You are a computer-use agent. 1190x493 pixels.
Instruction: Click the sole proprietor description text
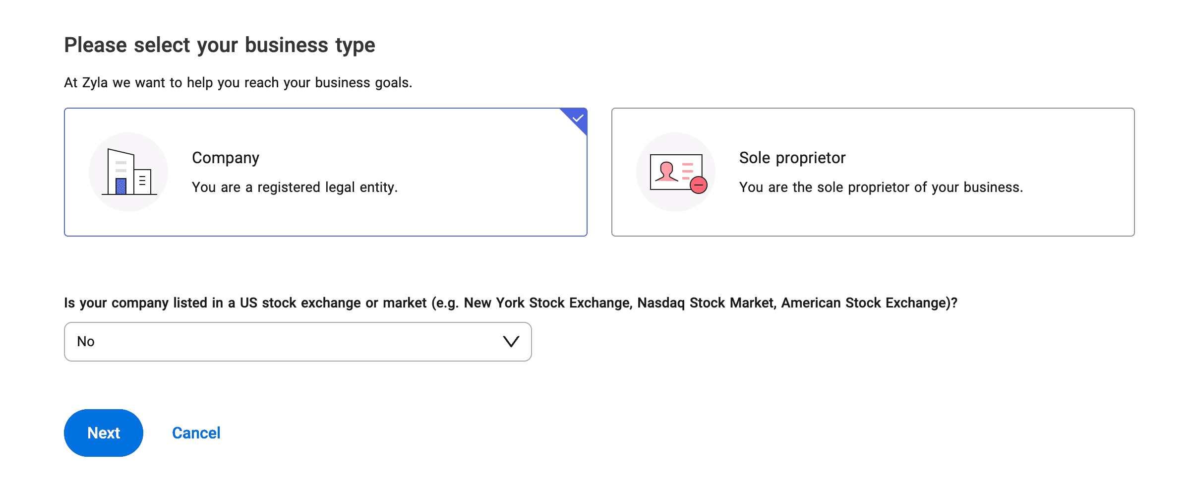[881, 187]
